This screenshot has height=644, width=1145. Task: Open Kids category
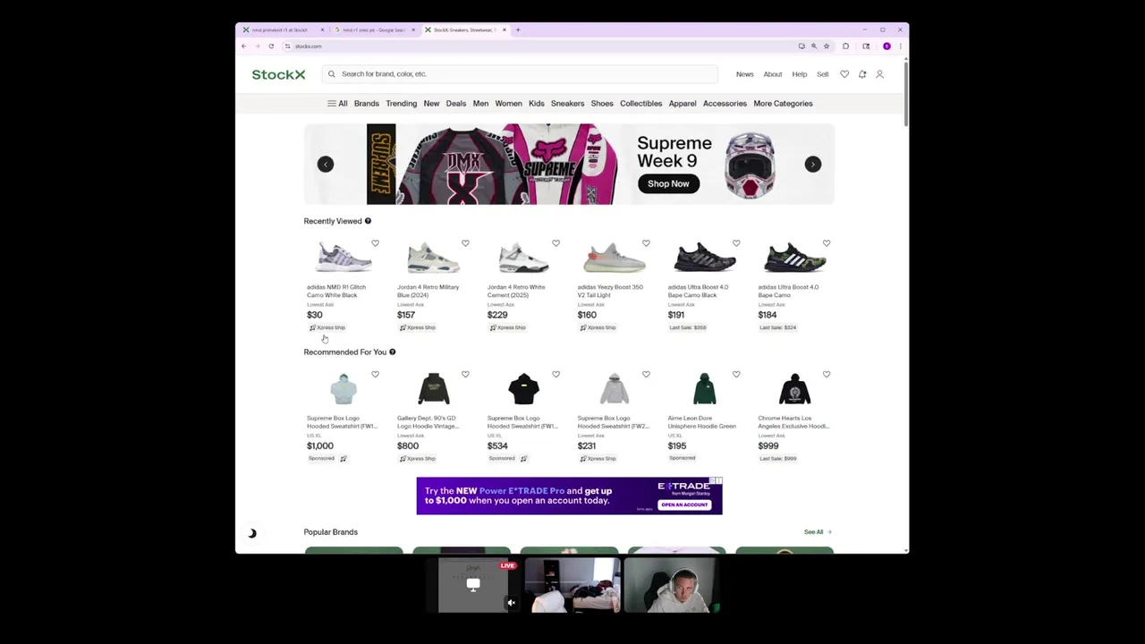(537, 104)
